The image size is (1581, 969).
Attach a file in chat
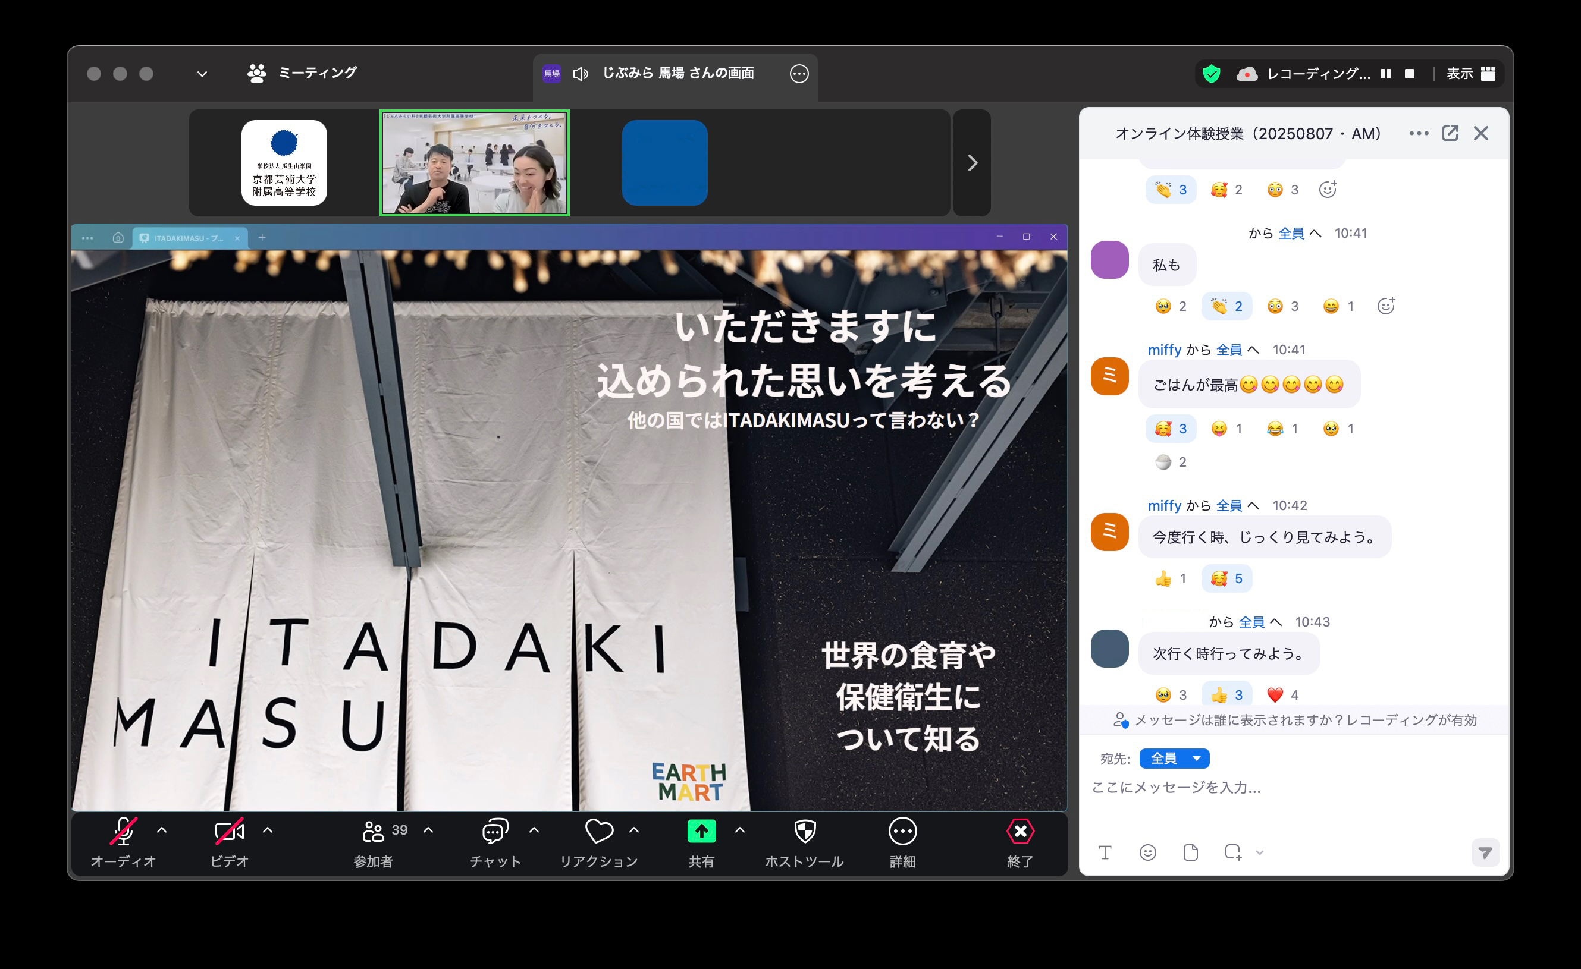(x=1191, y=852)
